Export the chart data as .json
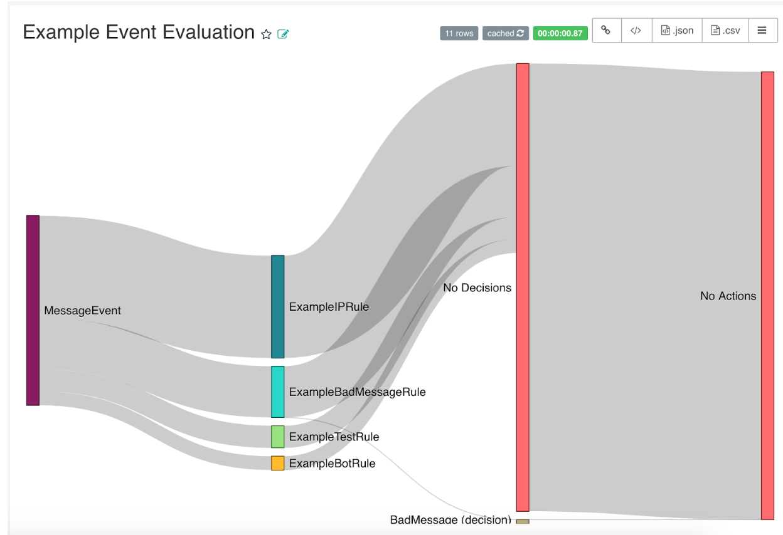Image resolution: width=783 pixels, height=535 pixels. click(677, 30)
